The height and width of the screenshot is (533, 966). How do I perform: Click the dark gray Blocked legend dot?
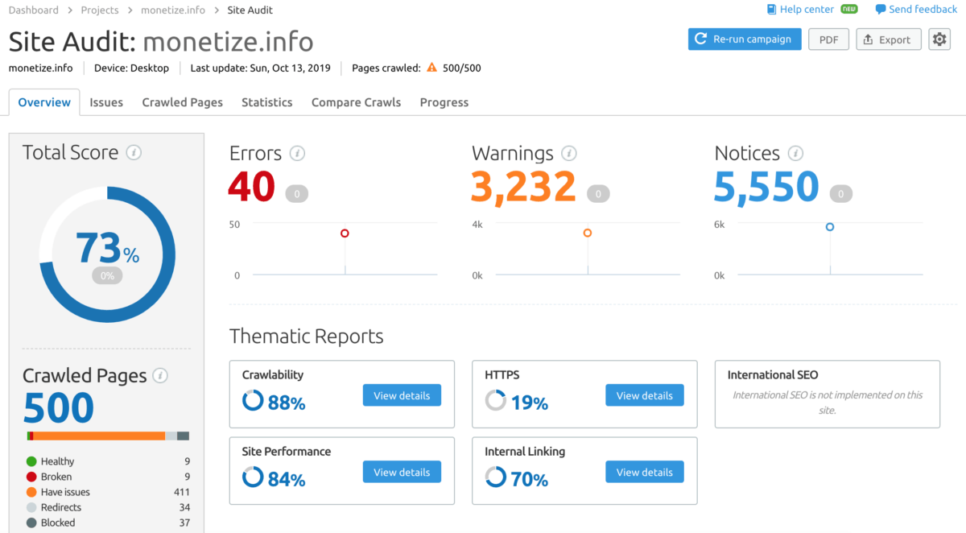[x=31, y=523]
